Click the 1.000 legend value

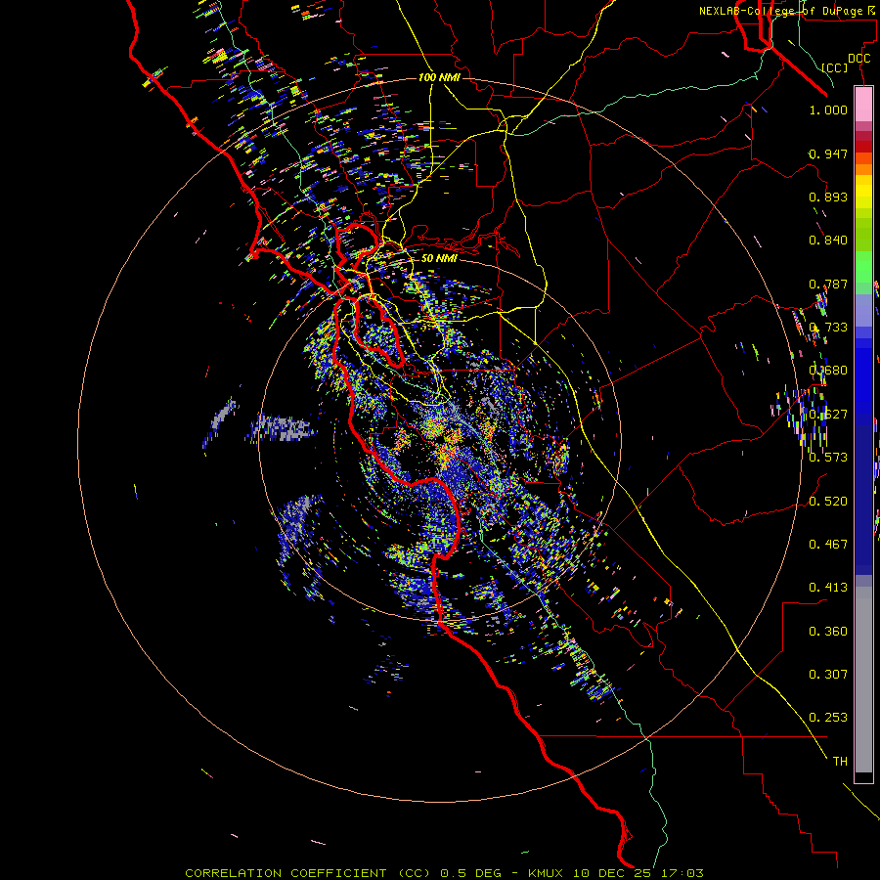828,110
